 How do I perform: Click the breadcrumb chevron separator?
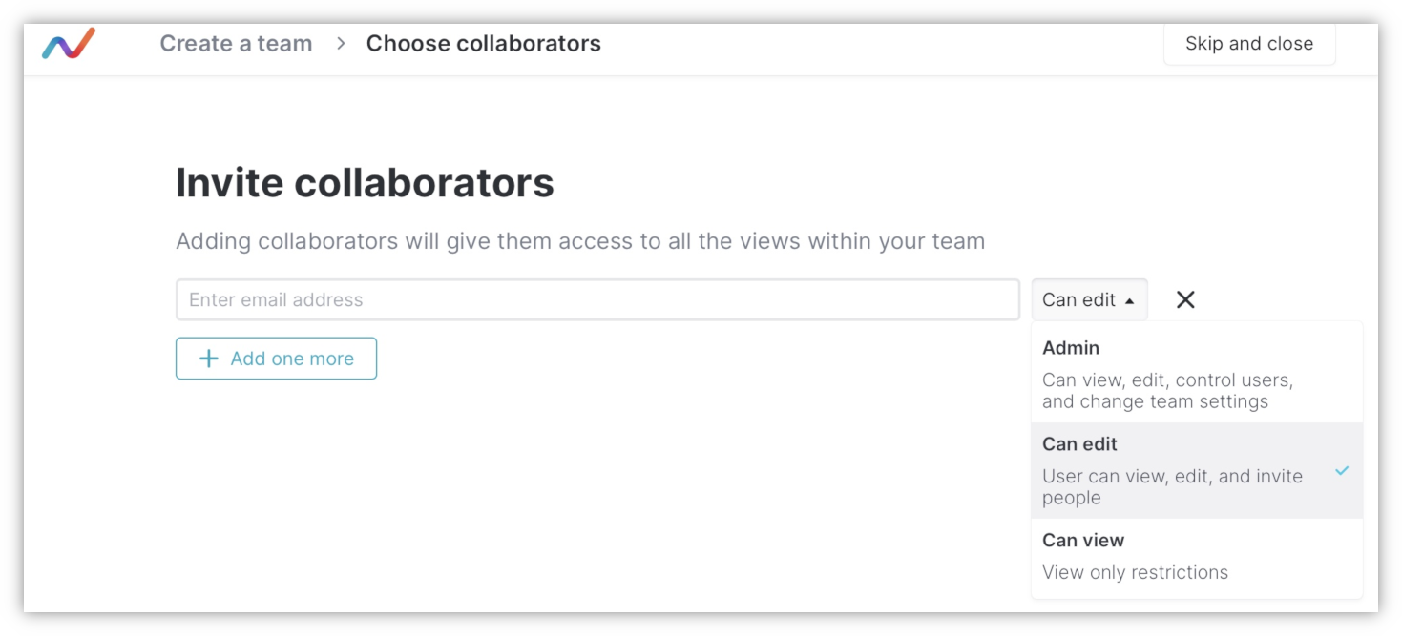341,44
